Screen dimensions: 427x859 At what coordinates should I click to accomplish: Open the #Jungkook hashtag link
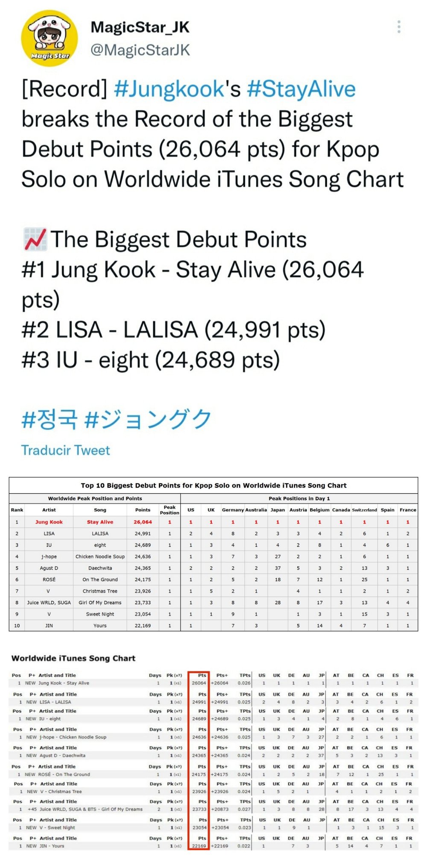coord(169,89)
